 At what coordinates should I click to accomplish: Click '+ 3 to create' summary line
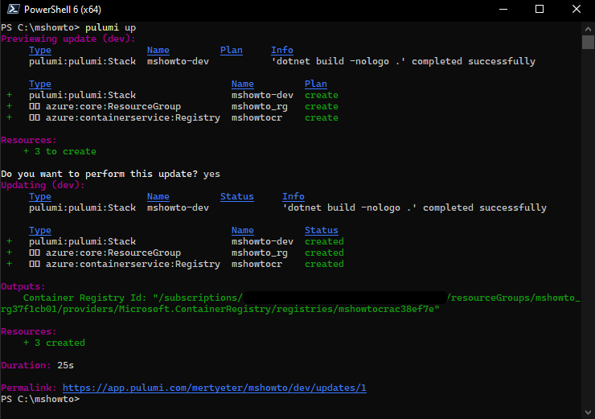[x=60, y=151]
